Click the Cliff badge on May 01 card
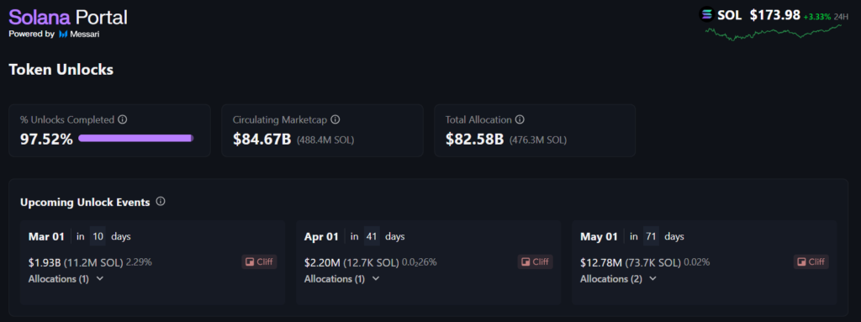This screenshot has height=322, width=861. 811,261
